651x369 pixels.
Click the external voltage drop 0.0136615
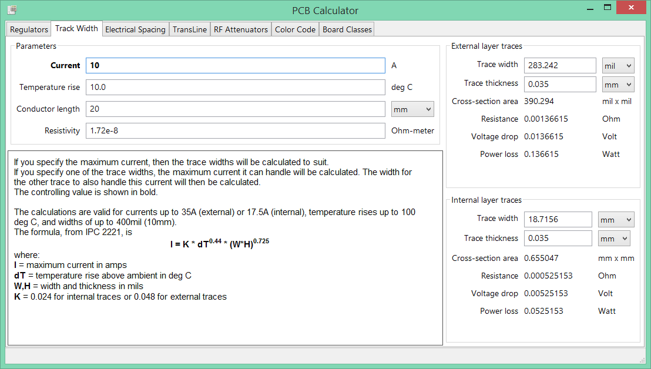(544, 136)
